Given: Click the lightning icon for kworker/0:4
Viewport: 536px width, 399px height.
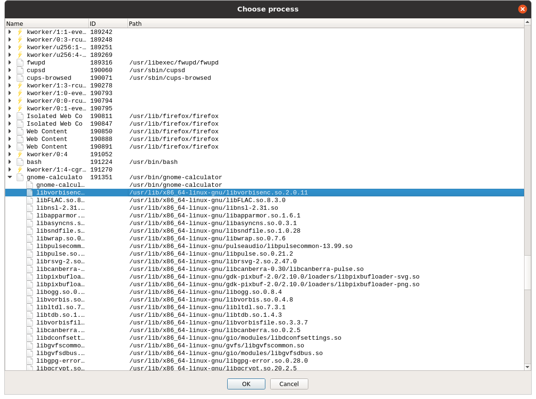Looking at the screenshot, I should 20,154.
